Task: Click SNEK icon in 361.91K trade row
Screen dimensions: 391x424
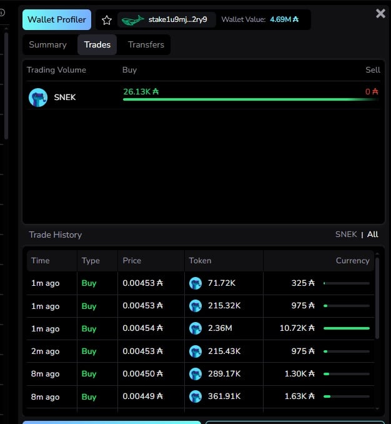Action: tap(195, 396)
